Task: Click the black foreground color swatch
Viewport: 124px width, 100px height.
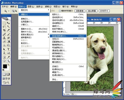Action: [5, 66]
